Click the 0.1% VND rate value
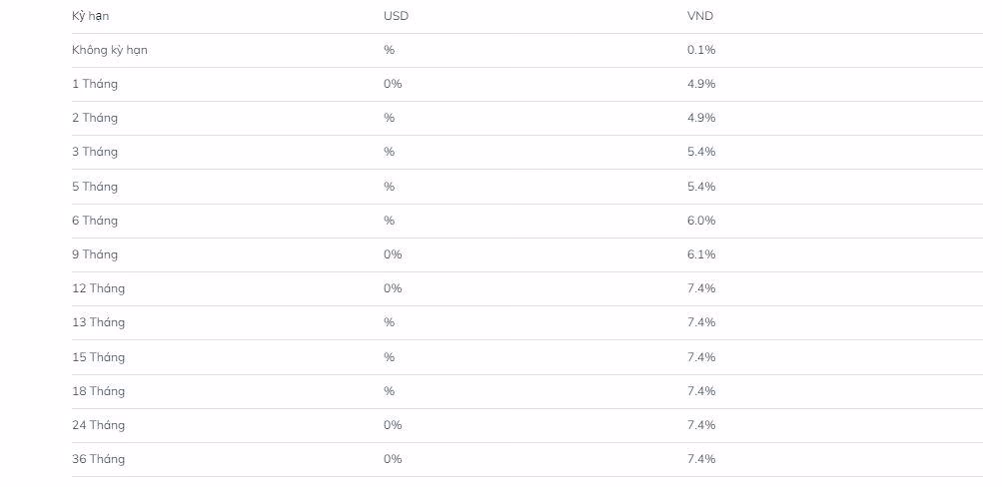Viewport: 1002px width, 487px height. [701, 50]
